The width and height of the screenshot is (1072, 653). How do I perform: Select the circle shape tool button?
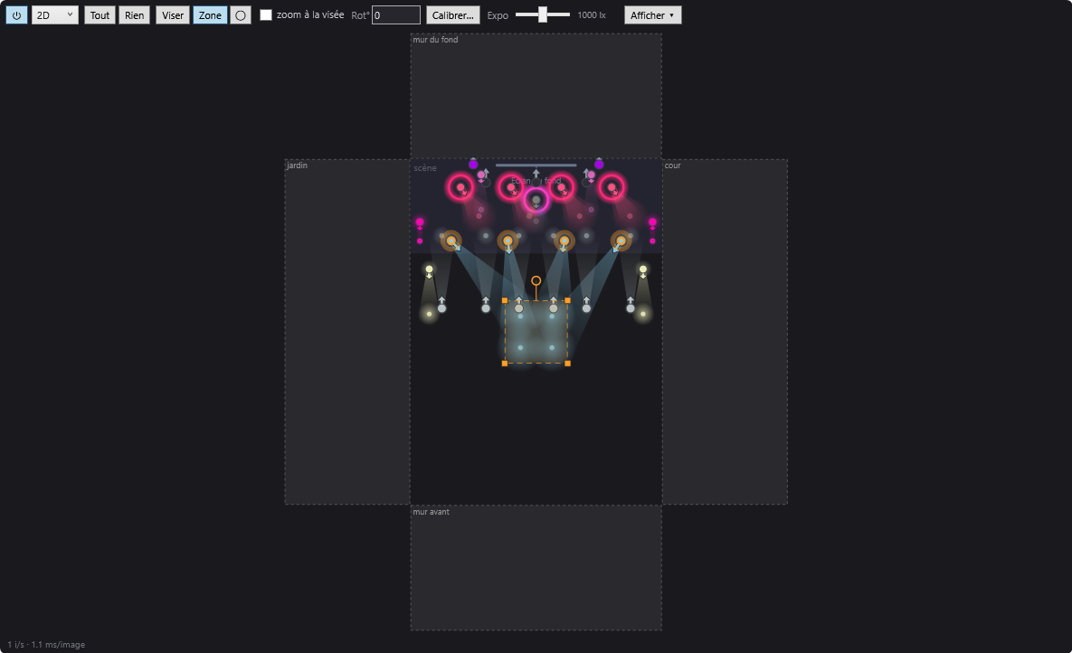coord(241,15)
